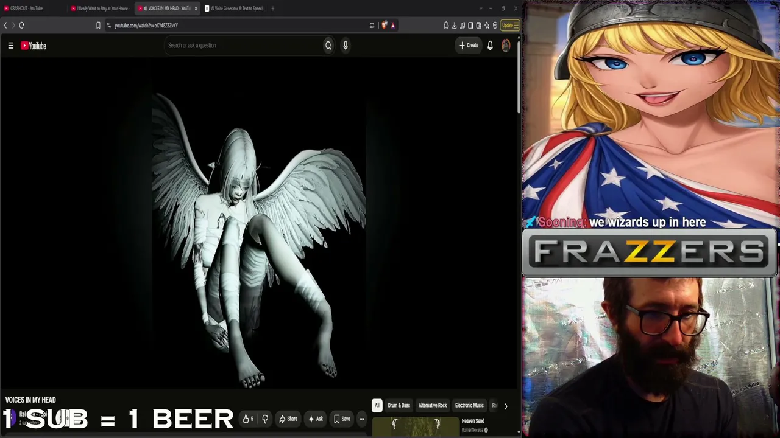Dislike the video with thumbs down
The height and width of the screenshot is (438, 780).
(265, 419)
